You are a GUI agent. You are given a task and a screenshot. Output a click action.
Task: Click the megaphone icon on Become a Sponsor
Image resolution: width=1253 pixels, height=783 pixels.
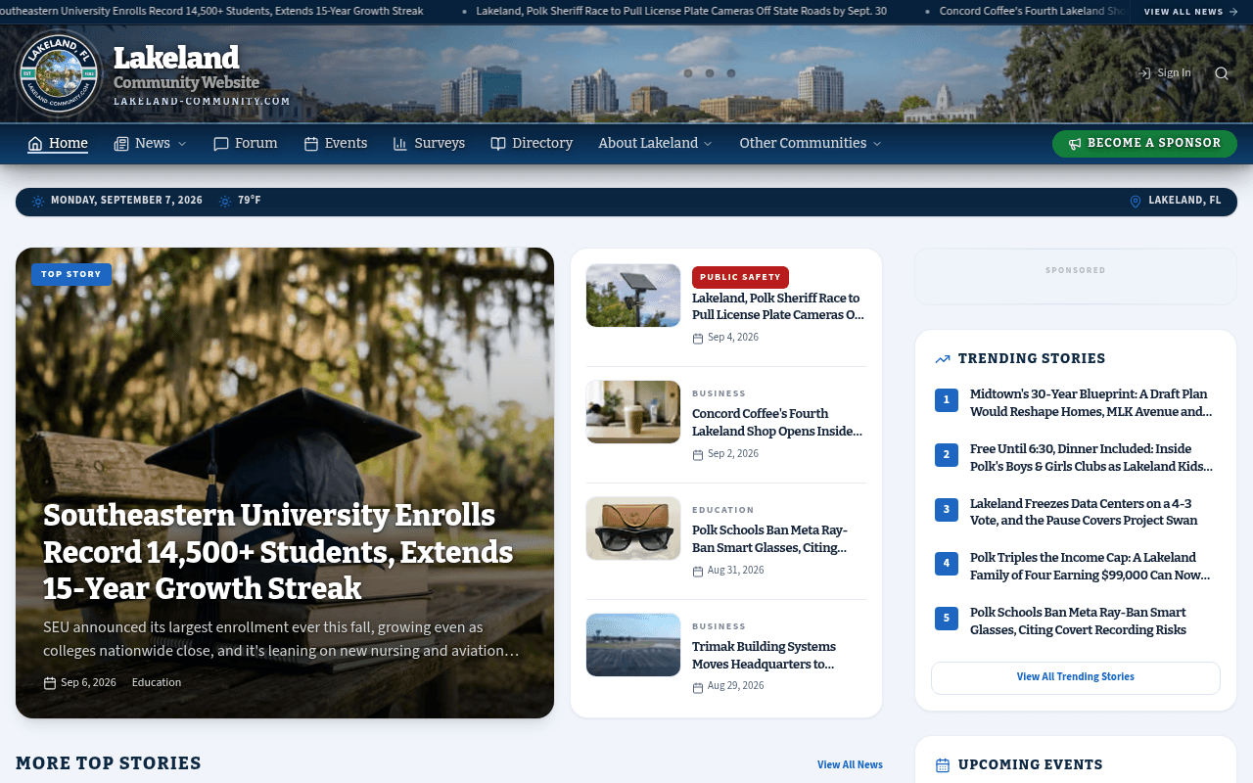tap(1075, 144)
